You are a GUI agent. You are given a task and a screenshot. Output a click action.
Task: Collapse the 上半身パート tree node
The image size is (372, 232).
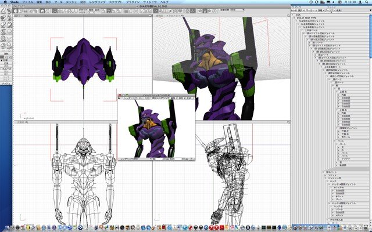(302, 30)
